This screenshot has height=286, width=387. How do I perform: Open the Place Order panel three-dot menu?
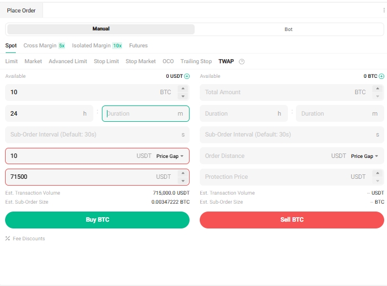pyautogui.click(x=384, y=10)
